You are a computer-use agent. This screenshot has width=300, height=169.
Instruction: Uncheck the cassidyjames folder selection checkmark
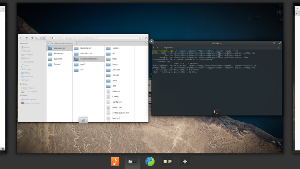(x=49, y=47)
